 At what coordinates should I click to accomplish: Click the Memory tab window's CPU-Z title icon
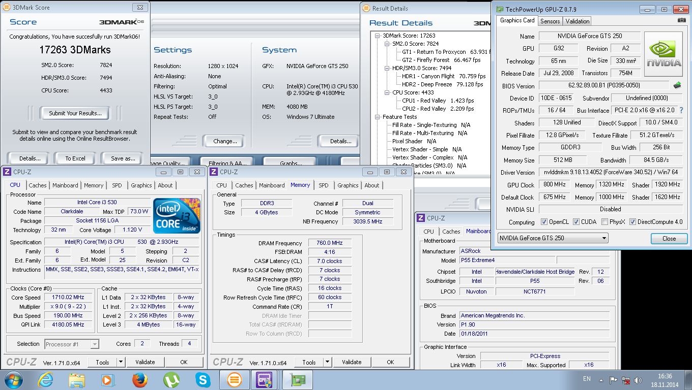(x=214, y=172)
